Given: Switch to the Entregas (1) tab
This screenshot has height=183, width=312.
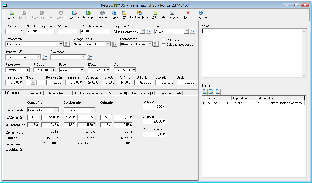Looking at the screenshot, I should (x=33, y=93).
